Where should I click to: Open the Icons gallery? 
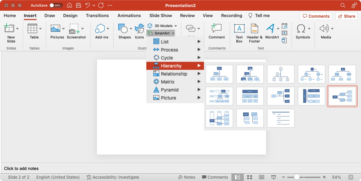(x=139, y=31)
